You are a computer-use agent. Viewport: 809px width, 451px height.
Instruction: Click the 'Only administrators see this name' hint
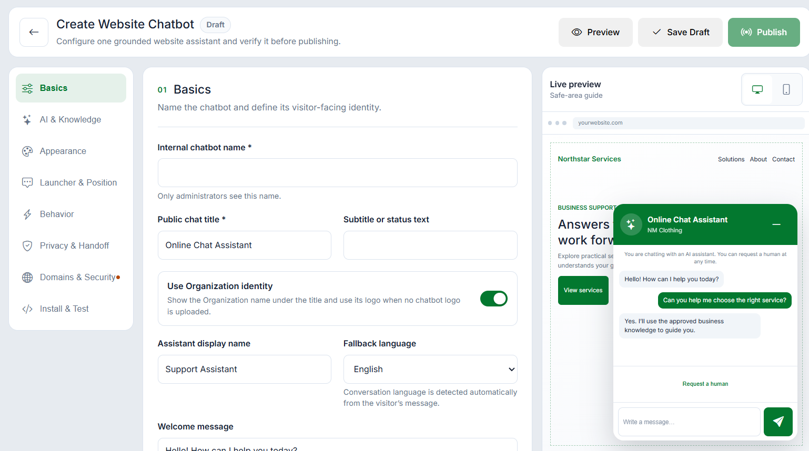(x=219, y=196)
